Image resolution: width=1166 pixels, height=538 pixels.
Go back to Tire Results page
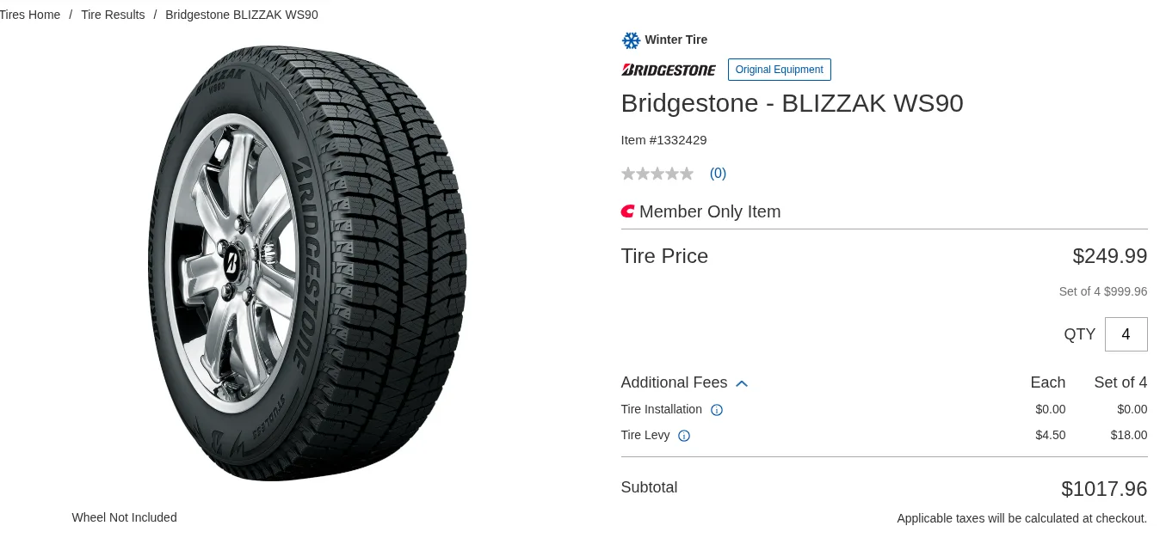tap(113, 15)
